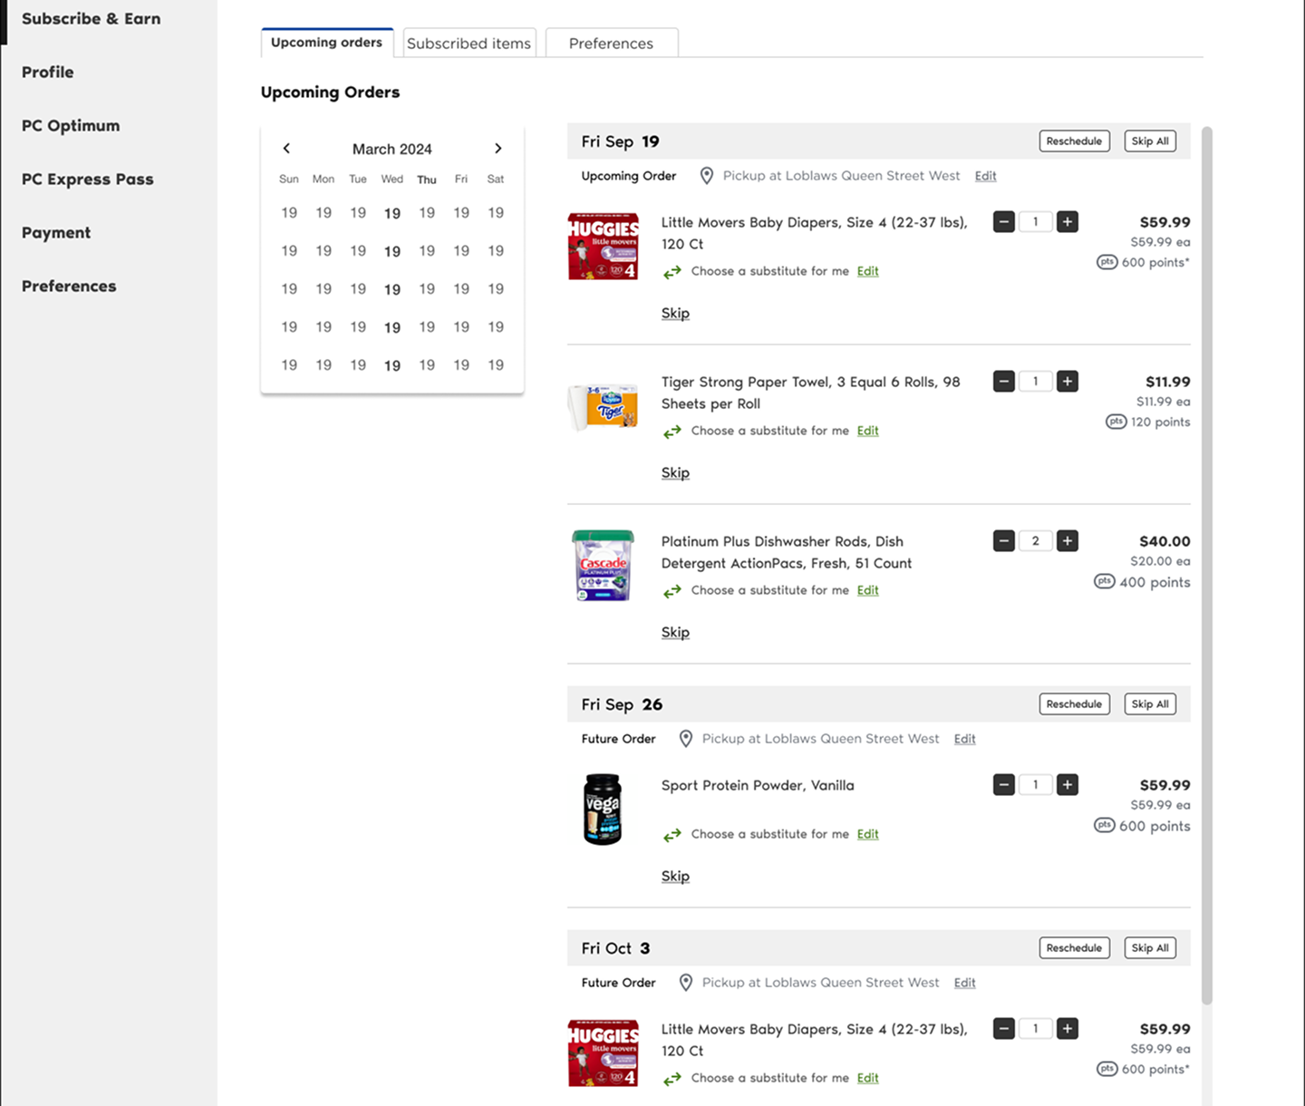Open Subscribe & Earn in sidebar
The height and width of the screenshot is (1106, 1305).
[92, 18]
